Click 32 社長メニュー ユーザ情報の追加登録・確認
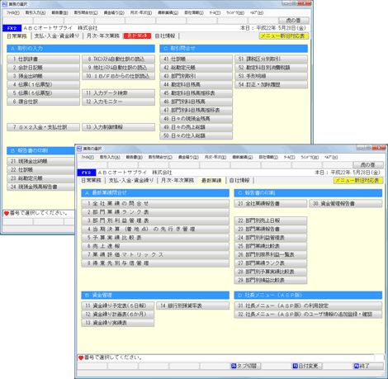Viewport: 388px width, 379px height. [x=308, y=314]
